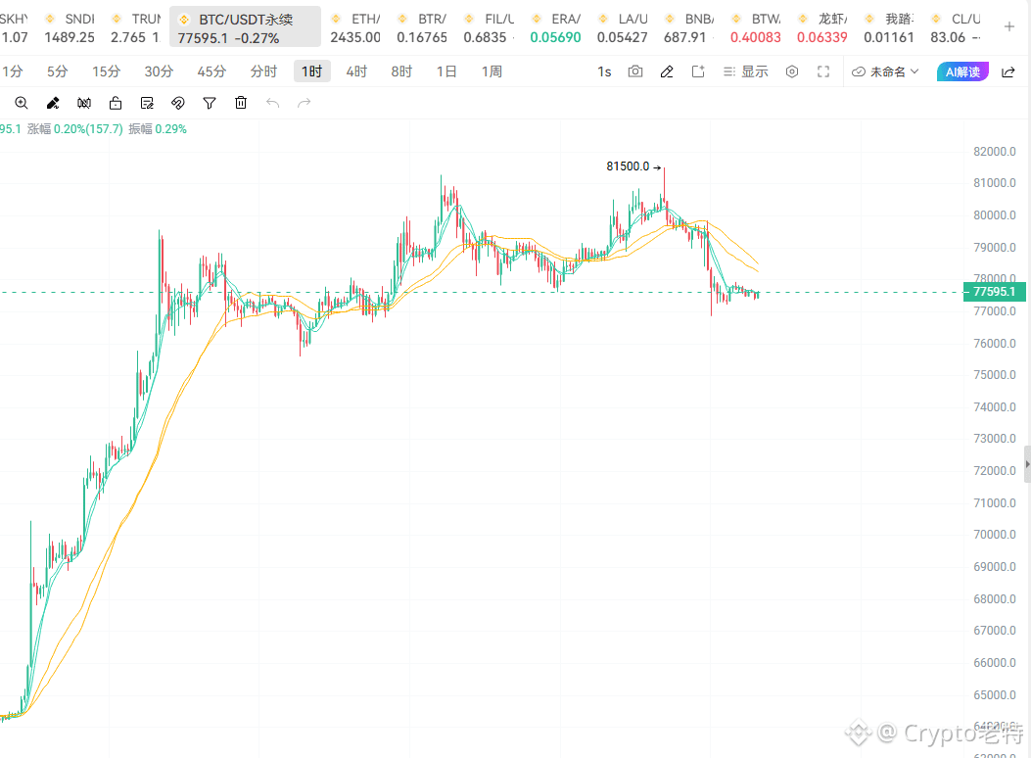
Task: Click the 77595.1 current price label
Action: point(994,292)
